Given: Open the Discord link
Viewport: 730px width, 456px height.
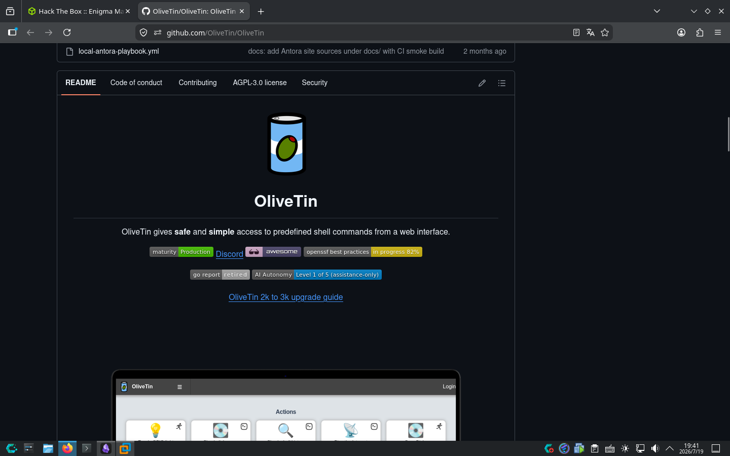Looking at the screenshot, I should 230,254.
